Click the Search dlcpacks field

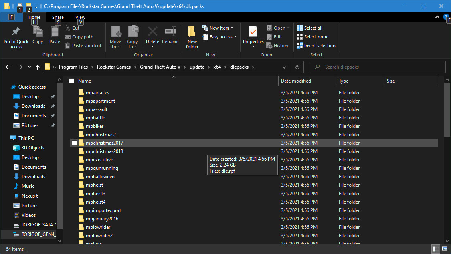click(x=377, y=67)
